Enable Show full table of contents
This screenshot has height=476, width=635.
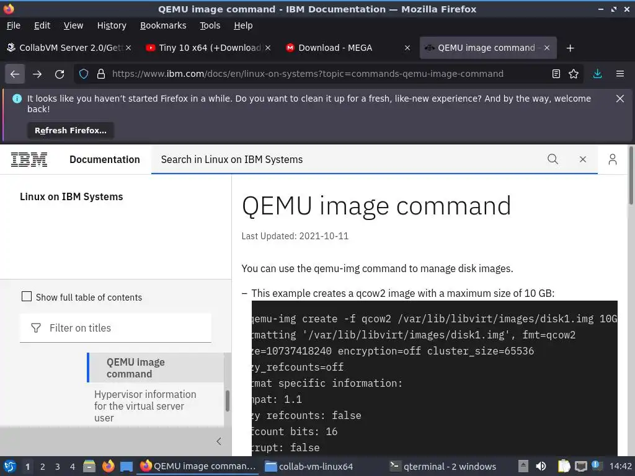pos(27,297)
